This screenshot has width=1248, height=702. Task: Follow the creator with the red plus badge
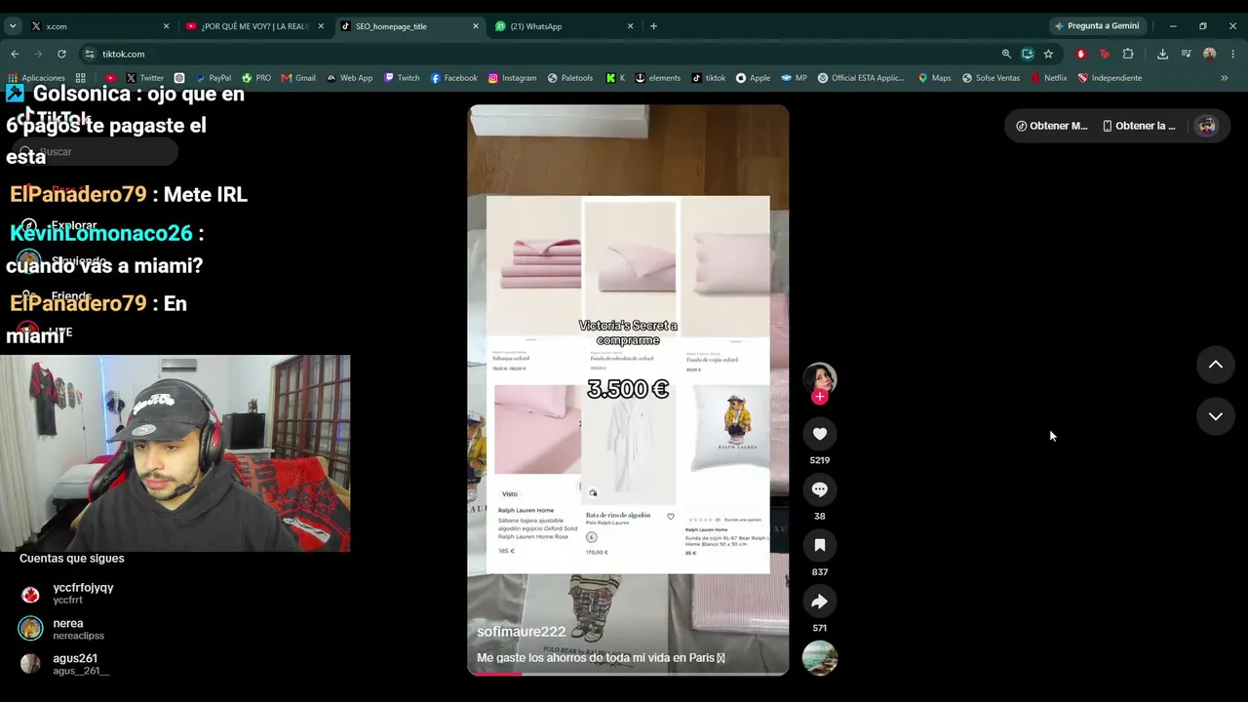tap(819, 397)
